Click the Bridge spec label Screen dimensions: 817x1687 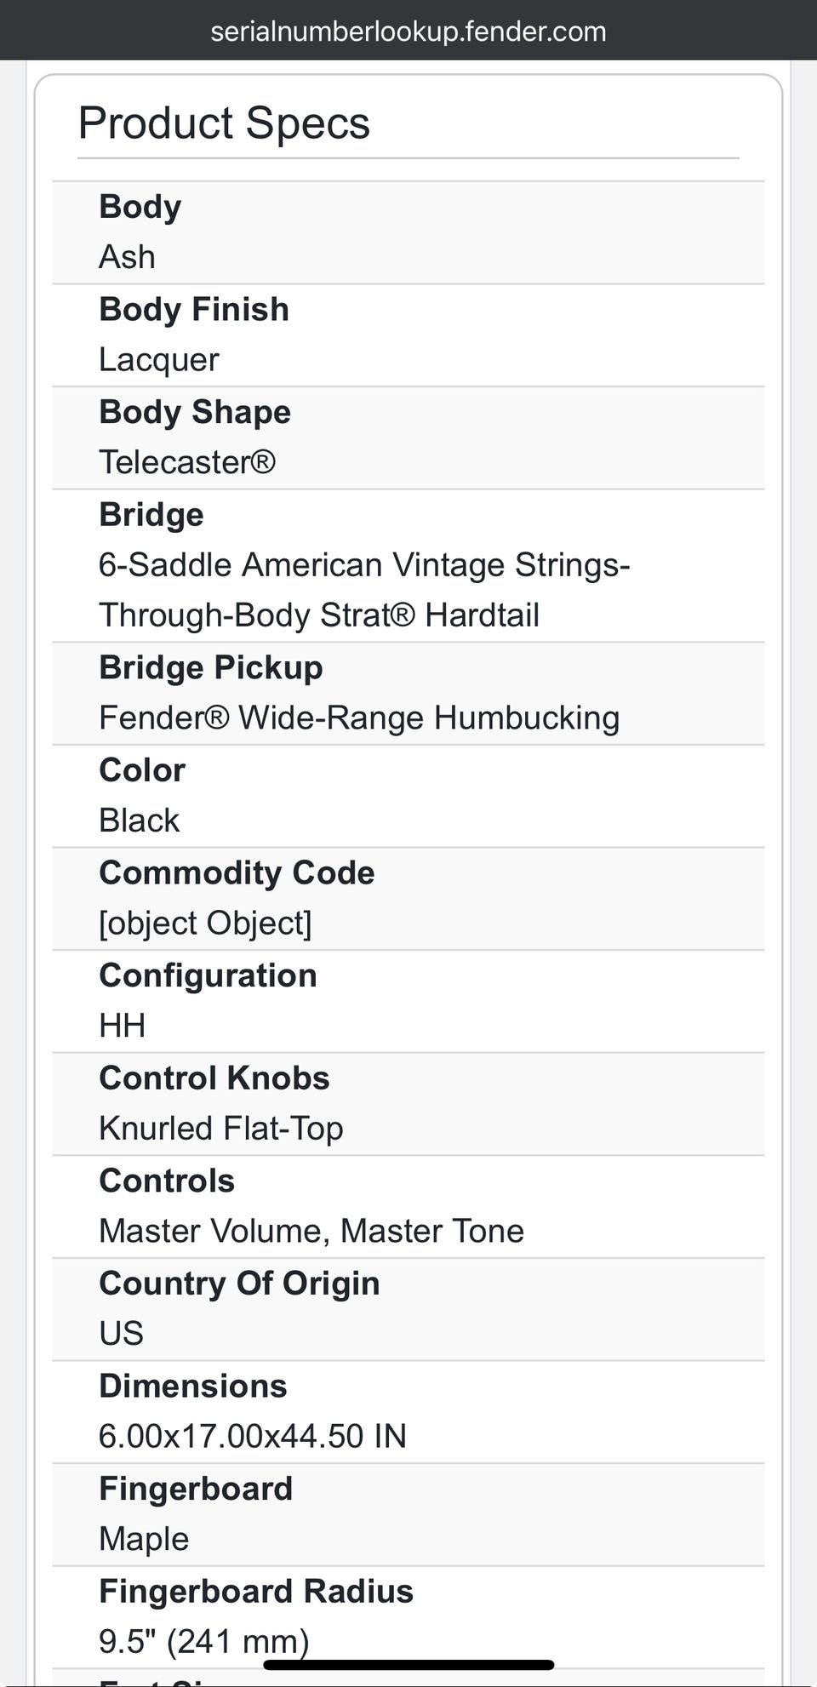point(151,514)
